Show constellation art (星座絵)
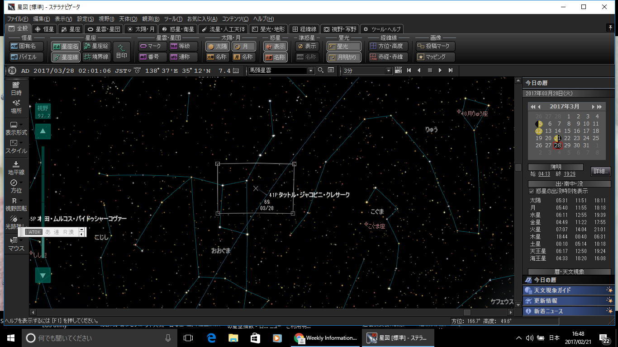The image size is (618, 347). [96, 46]
